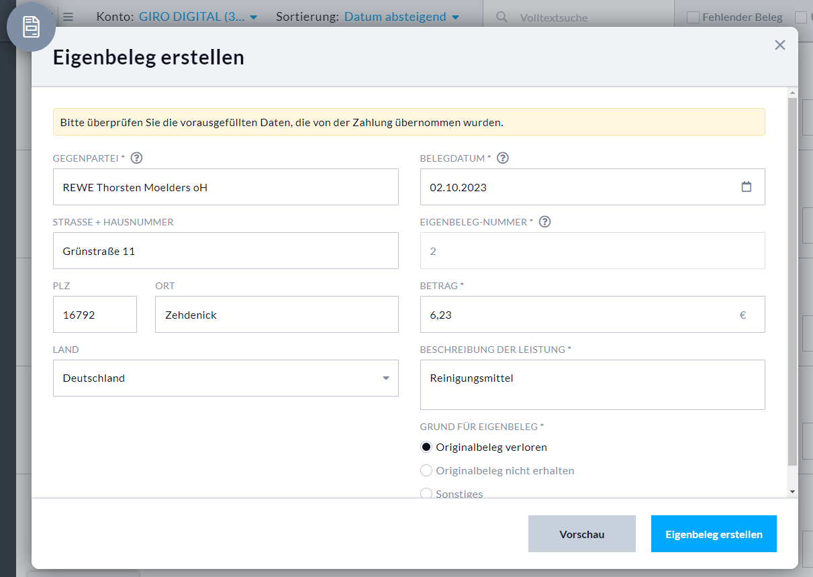
Task: Click the document icon in the top-left circle
Action: pos(31,25)
